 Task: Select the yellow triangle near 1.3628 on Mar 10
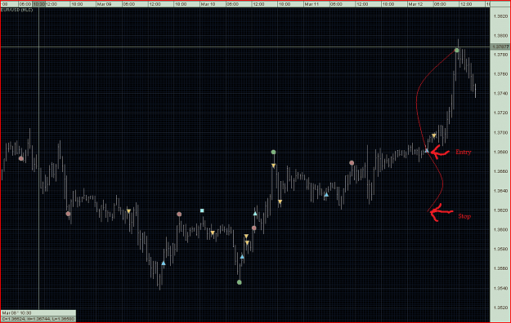point(280,202)
